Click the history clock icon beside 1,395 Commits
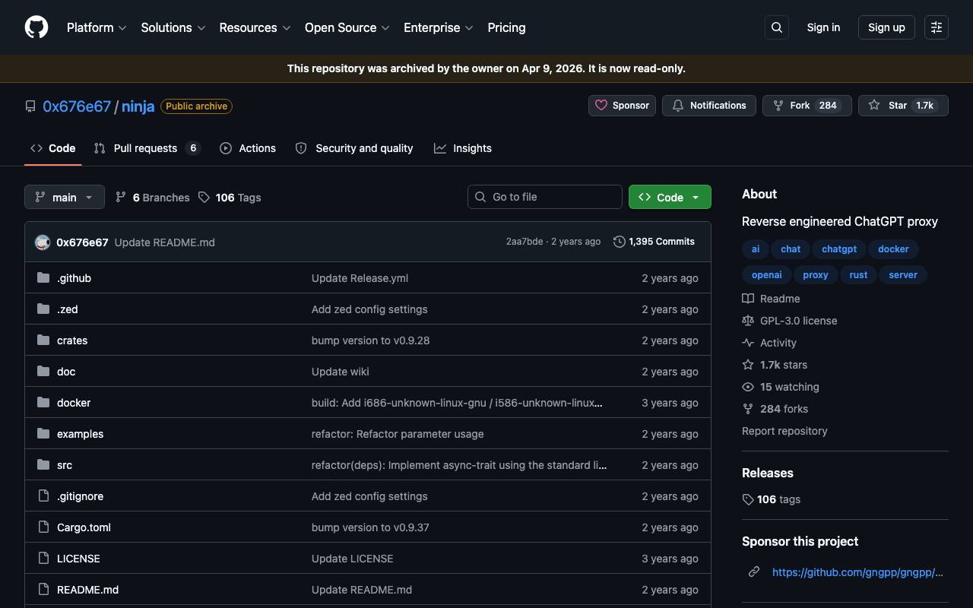This screenshot has width=973, height=608. coord(620,242)
